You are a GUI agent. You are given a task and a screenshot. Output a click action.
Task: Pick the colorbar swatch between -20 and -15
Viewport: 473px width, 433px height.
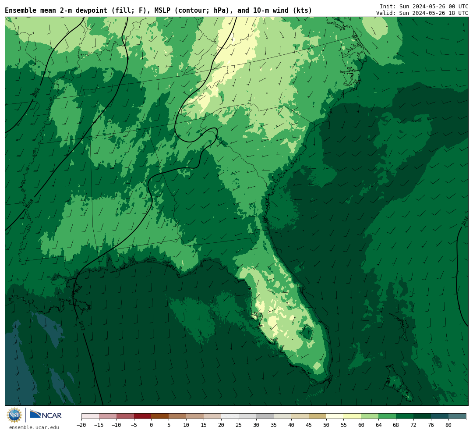90,416
